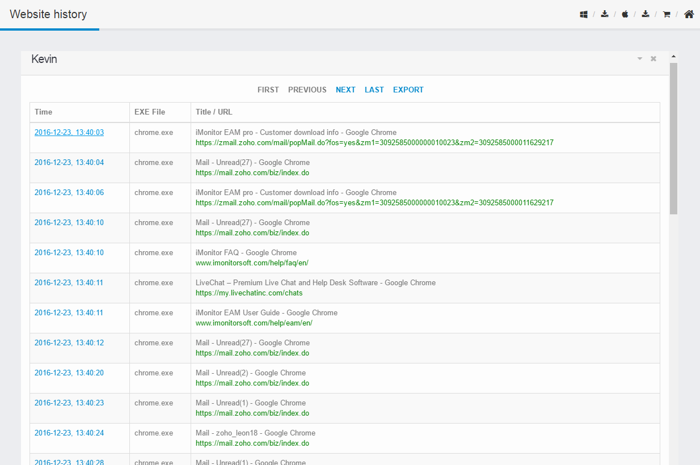Viewport: 700px width, 465px height.
Task: Click EXPORT to export history
Action: (408, 90)
